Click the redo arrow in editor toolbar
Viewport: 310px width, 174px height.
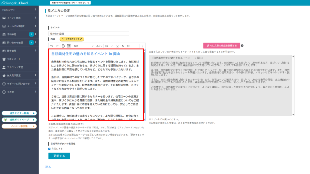tap(57, 46)
